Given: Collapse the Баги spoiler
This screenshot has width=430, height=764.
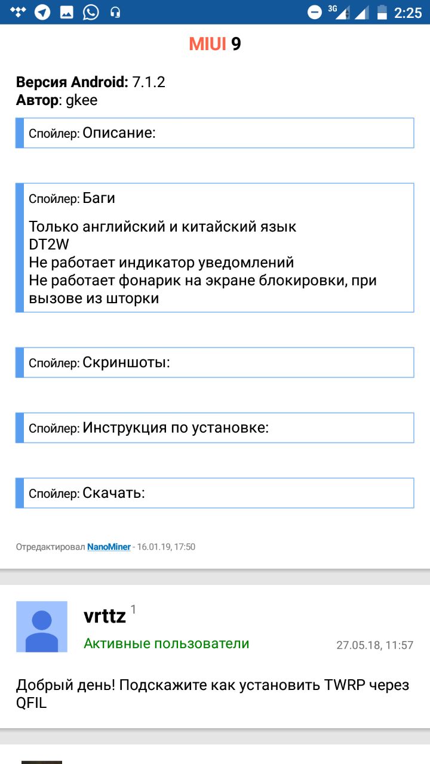Looking at the screenshot, I should (215, 198).
